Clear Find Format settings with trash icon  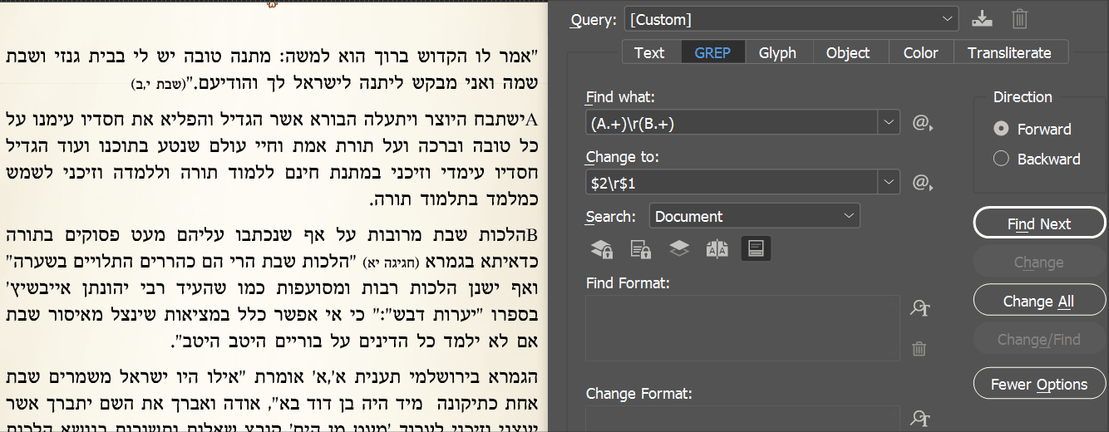[x=919, y=349]
